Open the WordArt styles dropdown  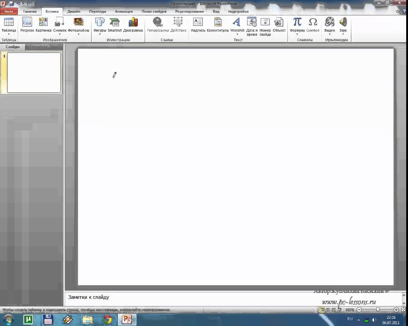coord(237,26)
